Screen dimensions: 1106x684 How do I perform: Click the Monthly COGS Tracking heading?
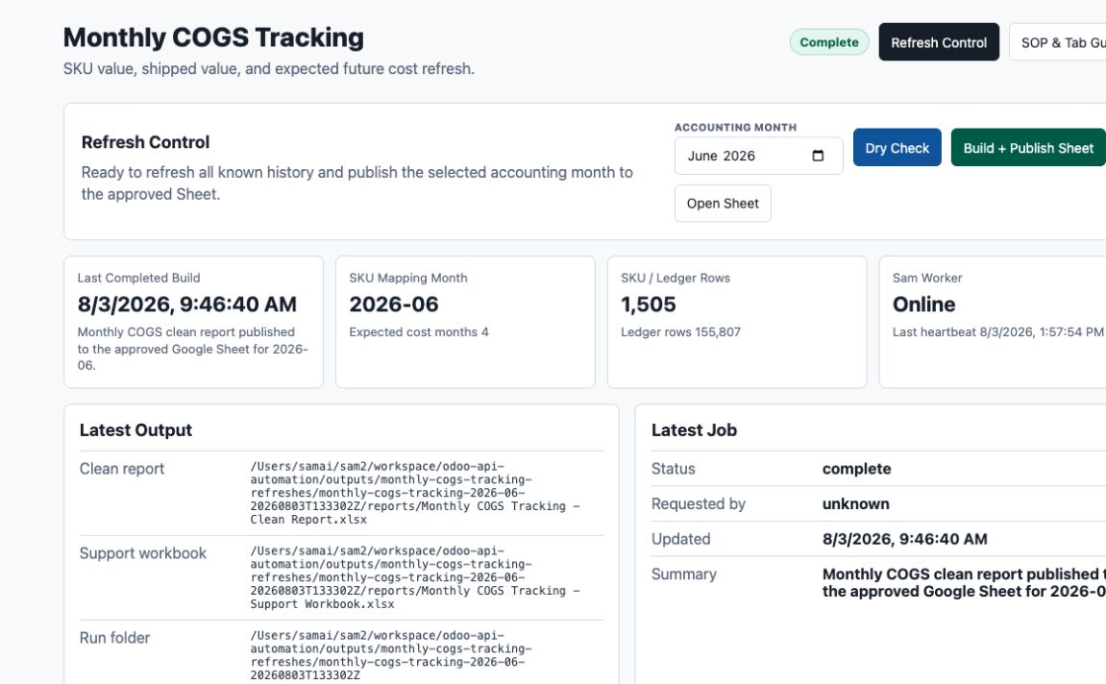click(x=213, y=37)
